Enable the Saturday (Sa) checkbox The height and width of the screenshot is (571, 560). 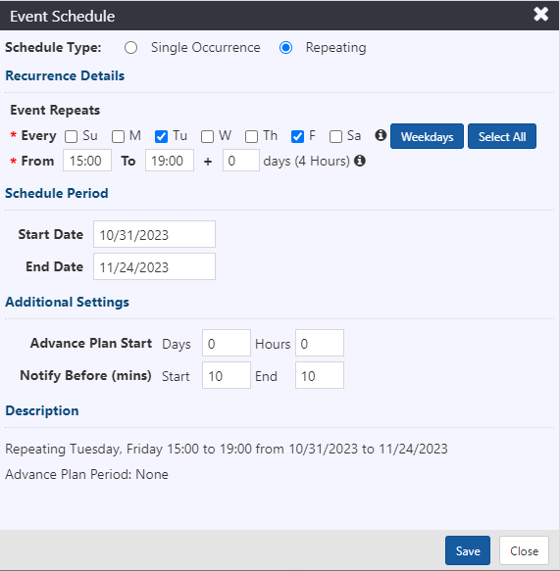(335, 136)
